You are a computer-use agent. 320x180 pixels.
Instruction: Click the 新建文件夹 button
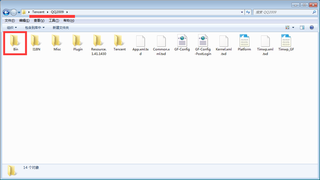click(x=60, y=28)
